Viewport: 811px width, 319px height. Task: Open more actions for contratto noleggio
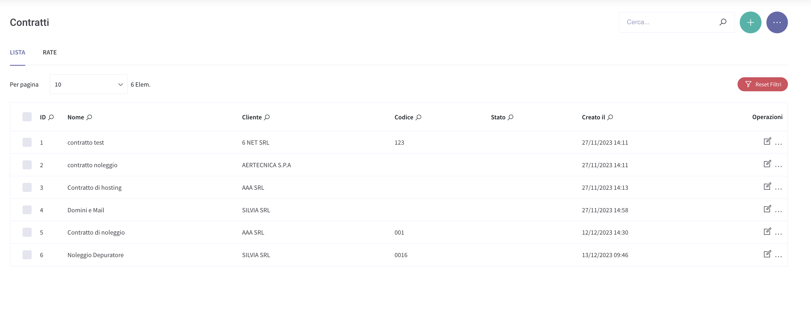pyautogui.click(x=778, y=166)
